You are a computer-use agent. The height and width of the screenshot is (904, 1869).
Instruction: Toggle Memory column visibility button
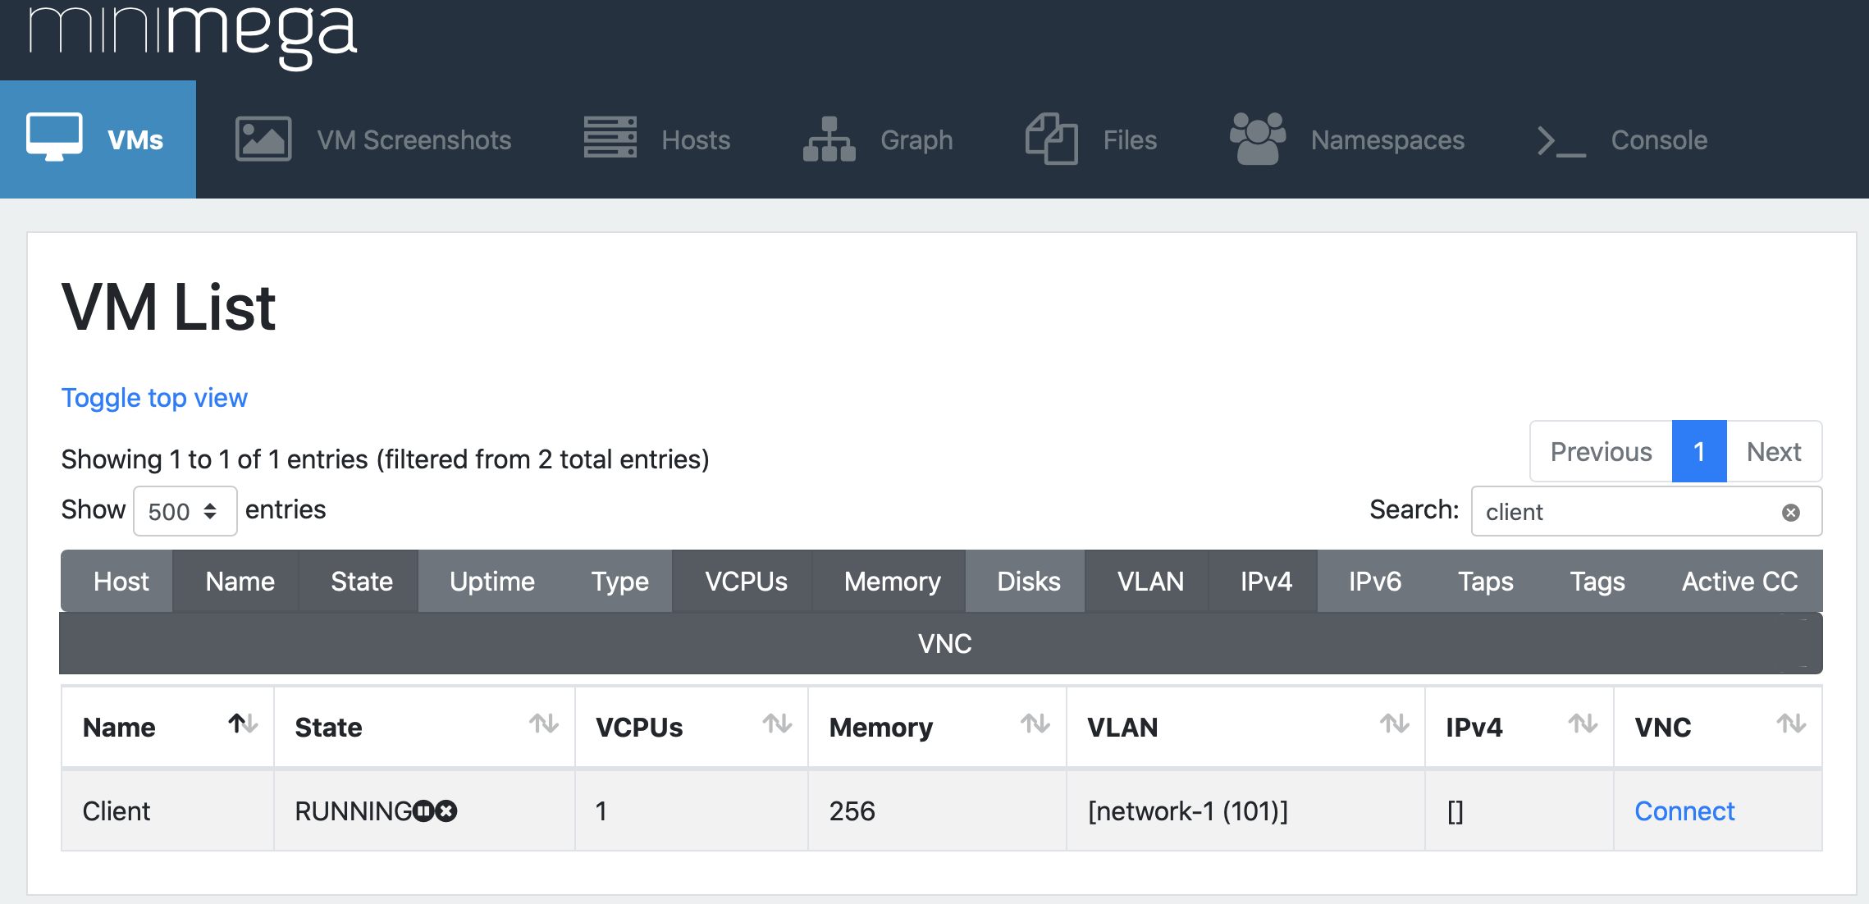click(x=889, y=582)
